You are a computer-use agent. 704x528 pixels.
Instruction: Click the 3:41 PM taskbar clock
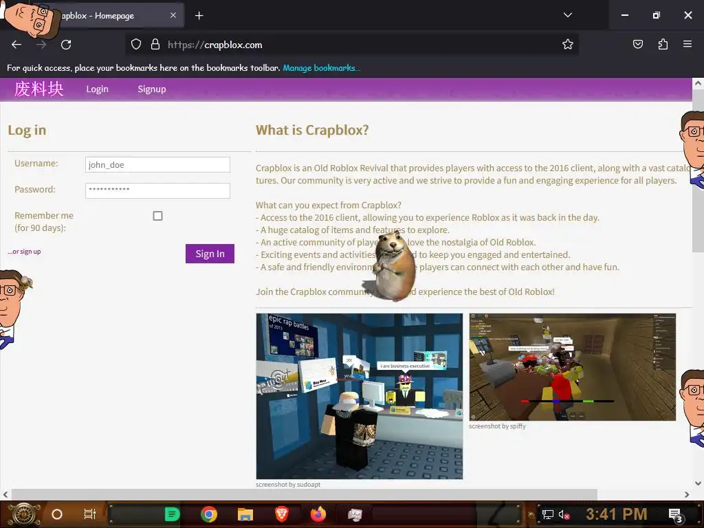(616, 514)
